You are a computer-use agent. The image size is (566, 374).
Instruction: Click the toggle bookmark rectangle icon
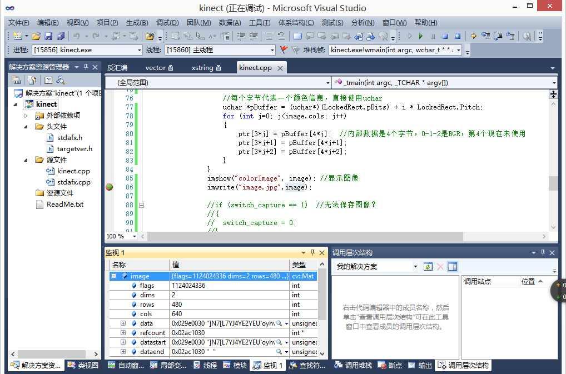click(x=297, y=36)
